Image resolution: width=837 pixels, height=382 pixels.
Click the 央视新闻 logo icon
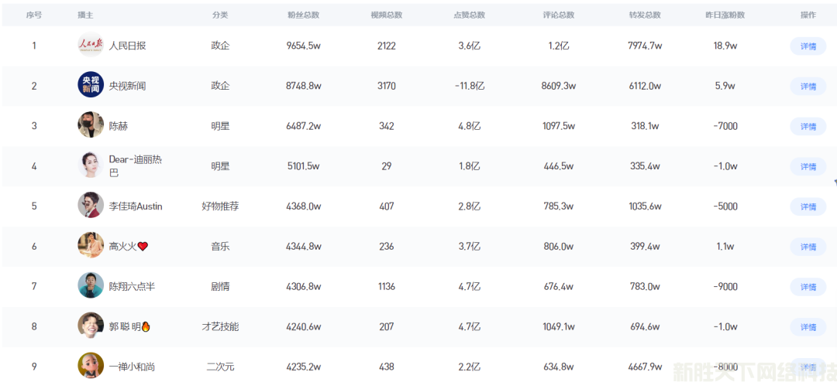tap(91, 85)
